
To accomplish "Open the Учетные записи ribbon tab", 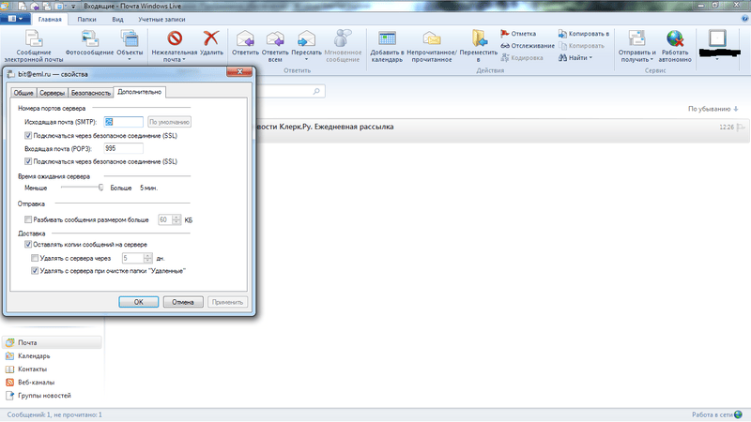I will click(x=161, y=19).
